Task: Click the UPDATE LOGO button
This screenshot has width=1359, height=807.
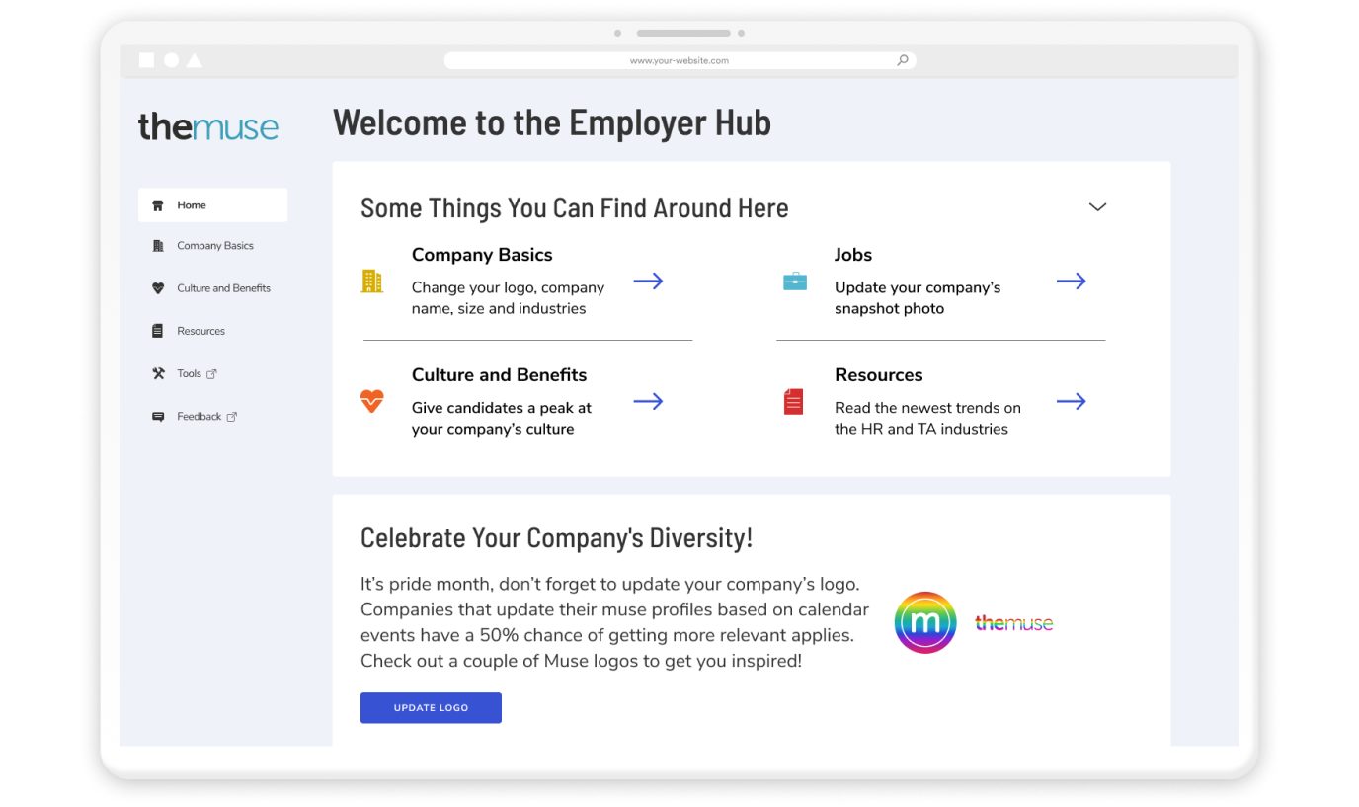Action: pos(431,708)
